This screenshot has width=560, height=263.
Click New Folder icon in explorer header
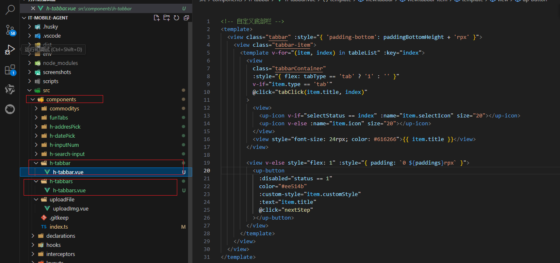[x=167, y=18]
